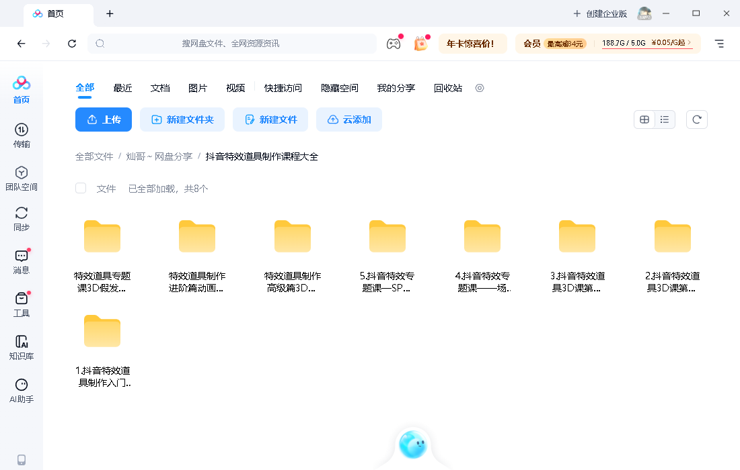Open the 传输 transfer panel
The image size is (740, 470).
tap(22, 136)
